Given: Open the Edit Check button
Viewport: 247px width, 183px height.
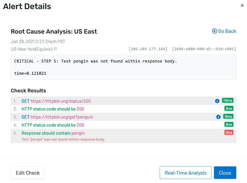Looking at the screenshot, I should tap(28, 173).
